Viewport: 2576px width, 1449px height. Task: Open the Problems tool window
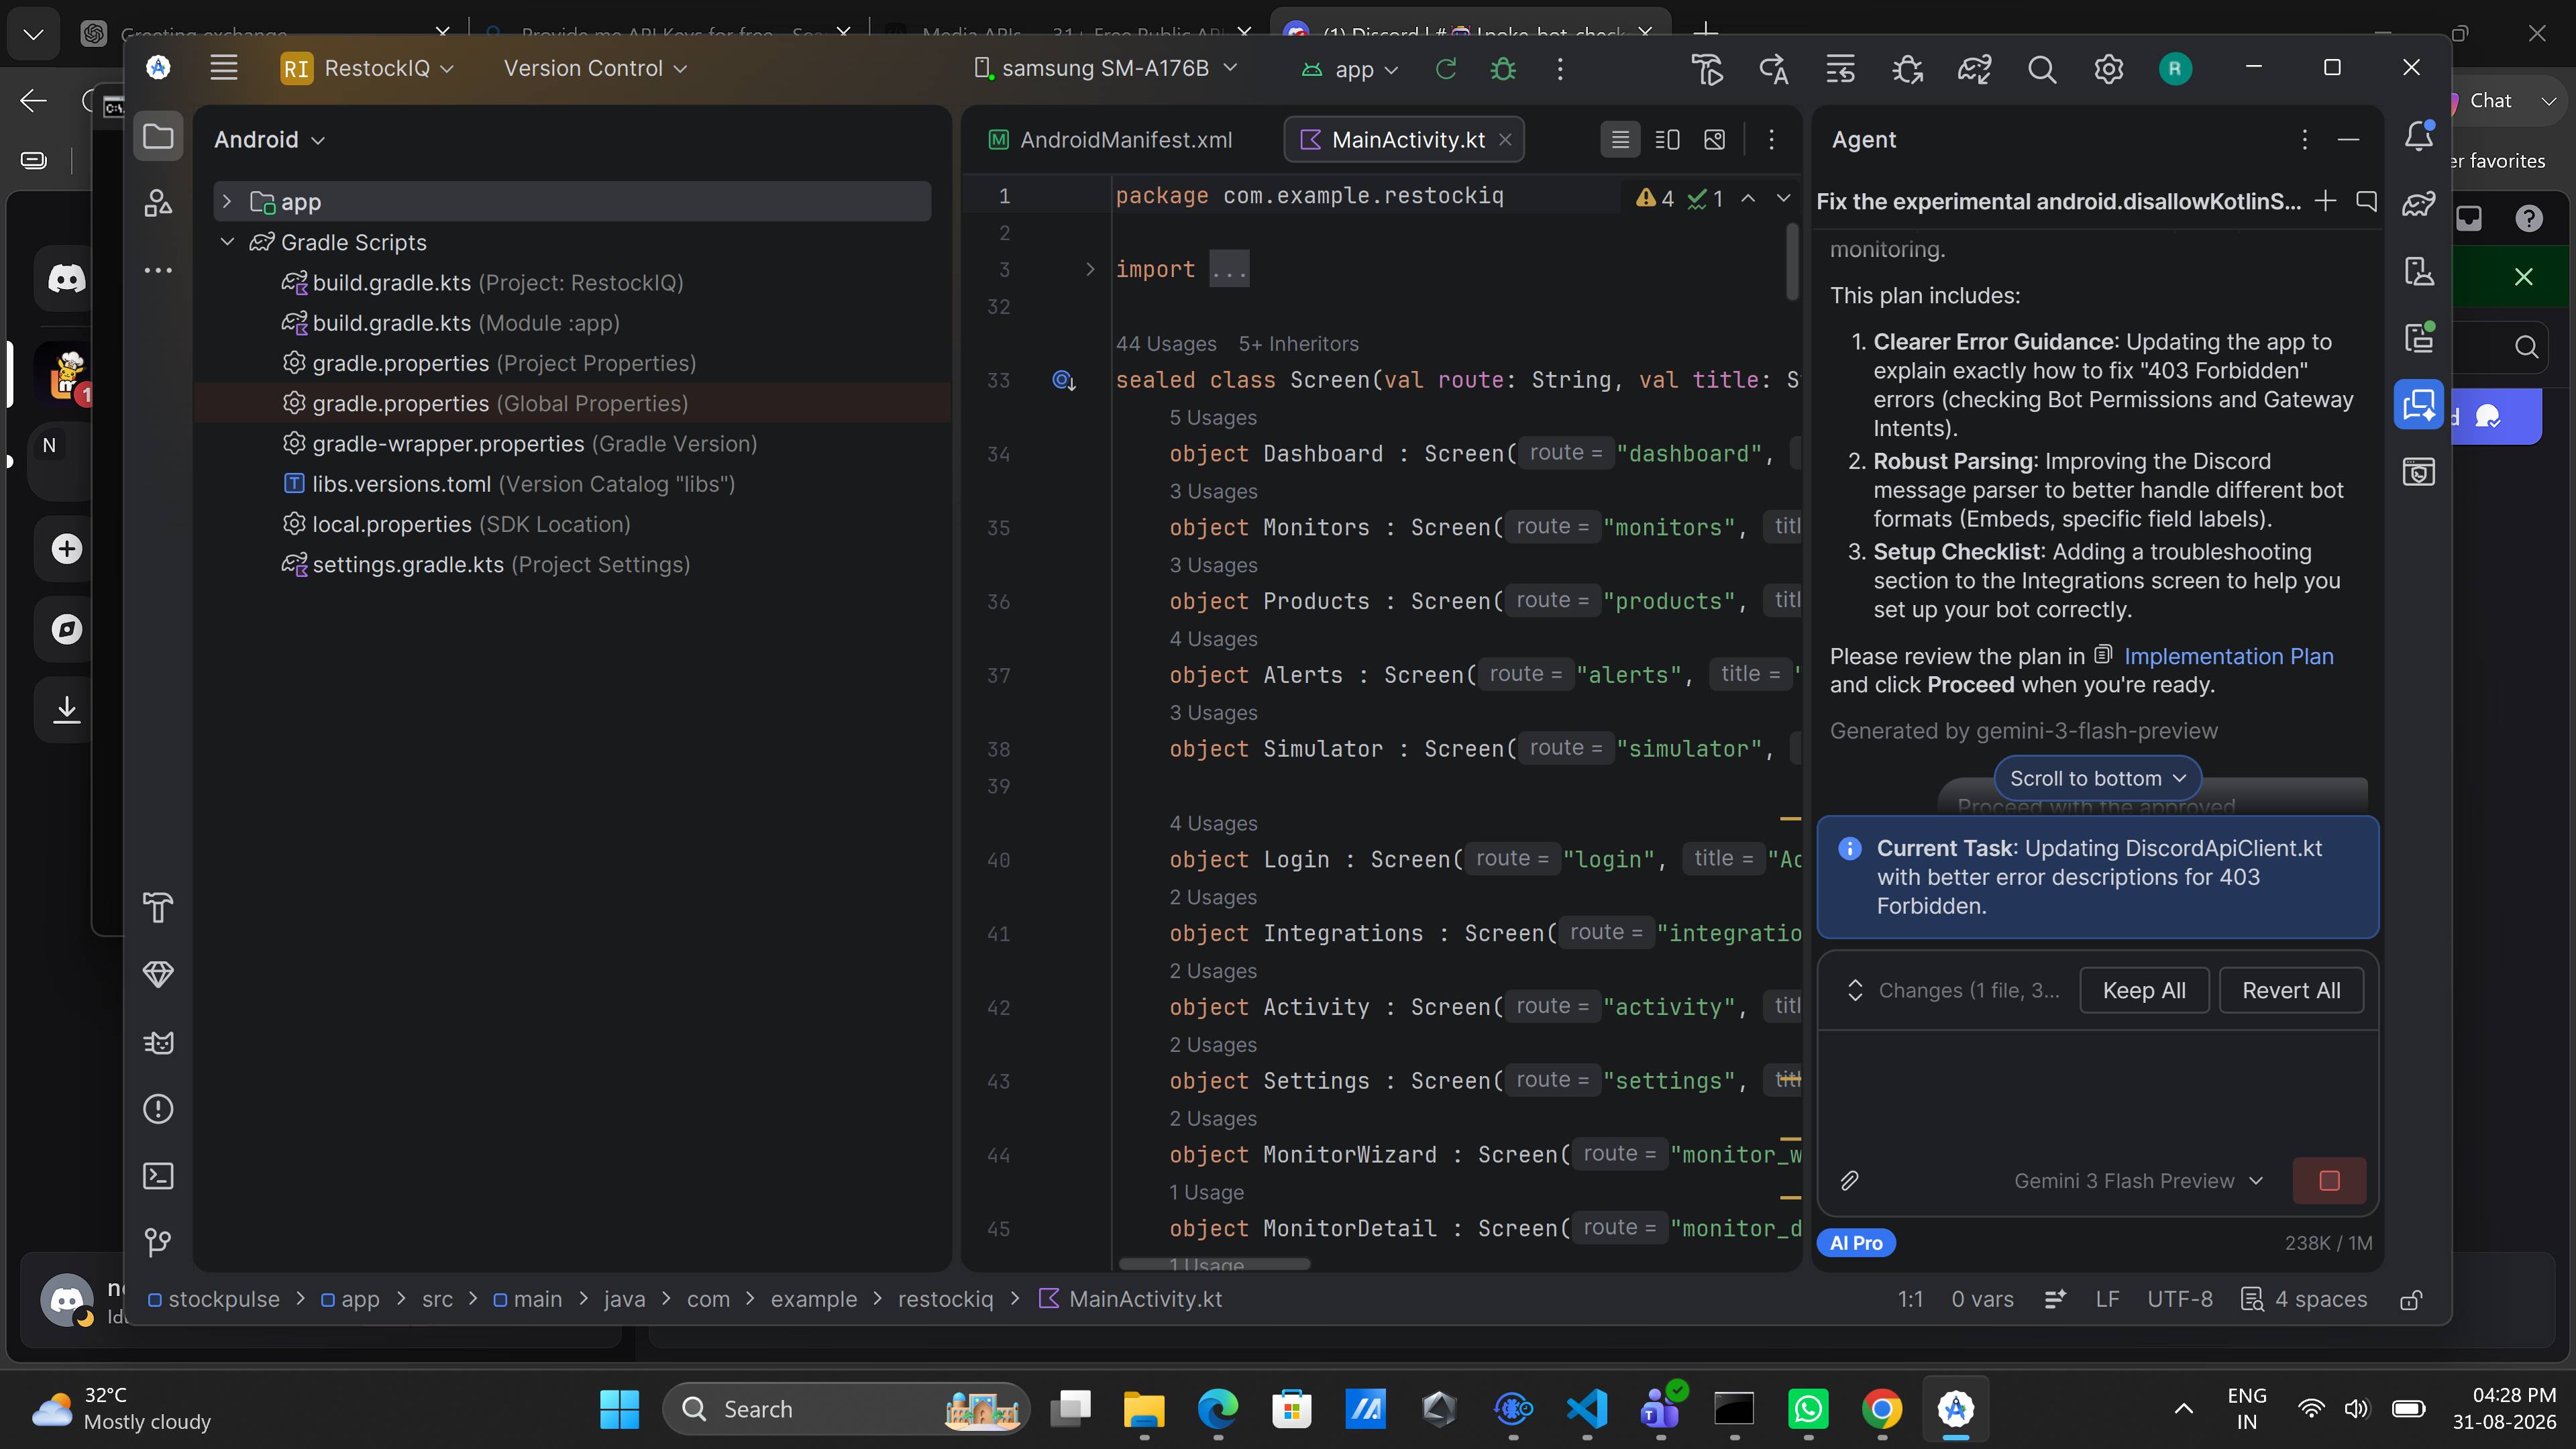pos(158,1109)
